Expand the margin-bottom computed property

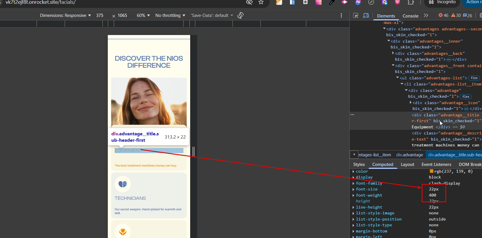click(x=353, y=231)
